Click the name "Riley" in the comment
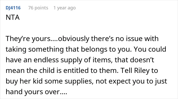 point(142,71)
